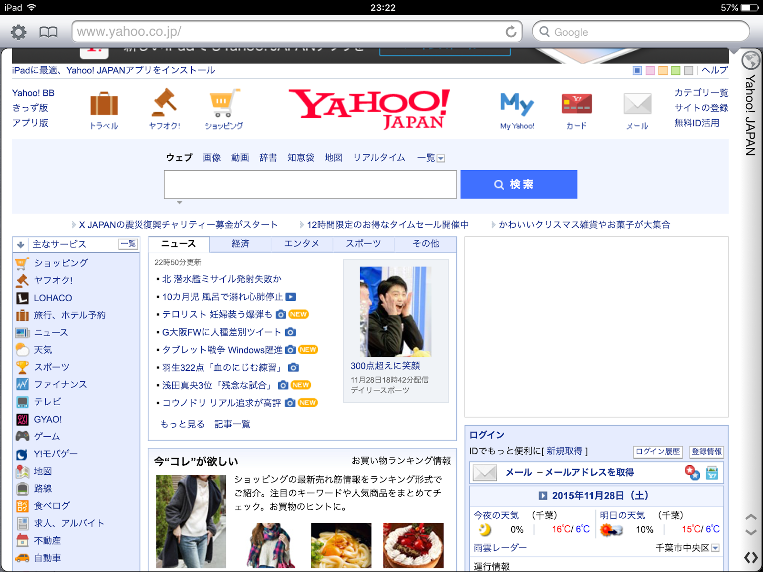Screen dimensions: 763x572
Task: Click the car icon beside 自動車
Action: pyautogui.click(x=22, y=558)
